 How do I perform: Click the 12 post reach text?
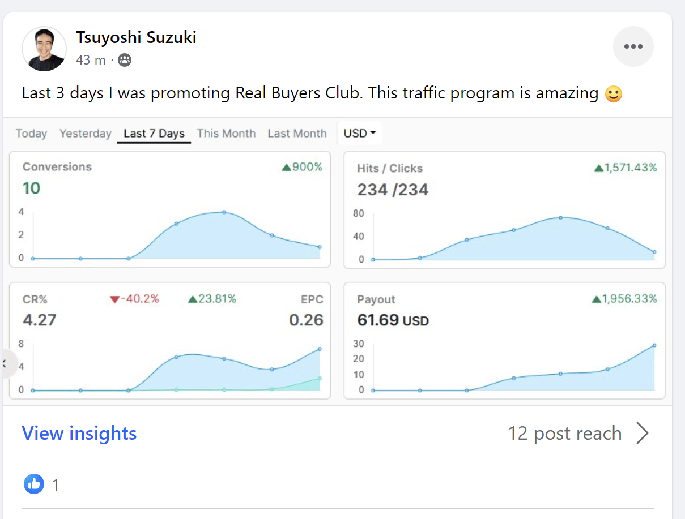(565, 434)
